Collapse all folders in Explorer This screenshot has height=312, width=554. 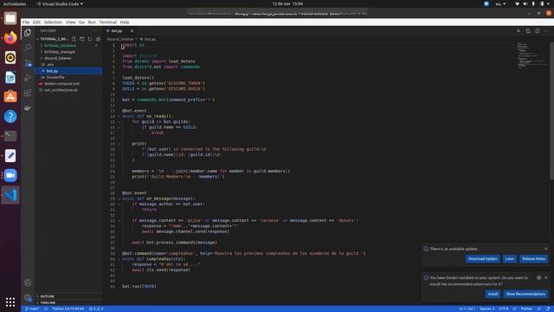pos(98,39)
